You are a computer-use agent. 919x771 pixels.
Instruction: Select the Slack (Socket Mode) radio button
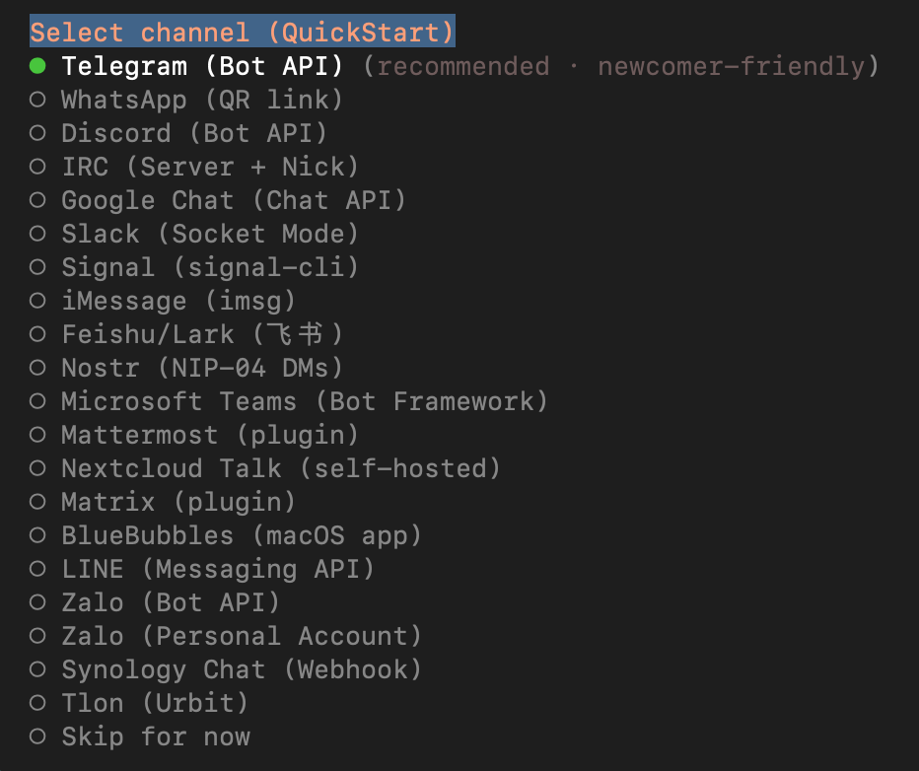pyautogui.click(x=38, y=234)
